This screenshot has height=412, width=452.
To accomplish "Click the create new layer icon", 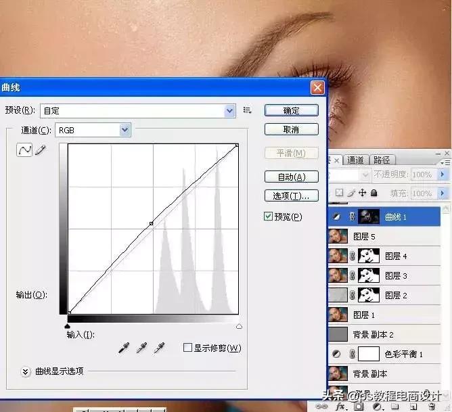I will coord(413,407).
